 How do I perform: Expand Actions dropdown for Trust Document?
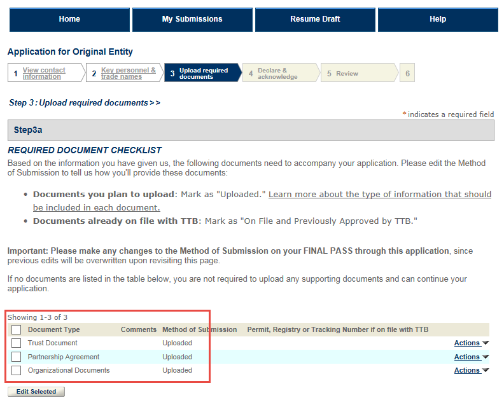click(x=471, y=343)
